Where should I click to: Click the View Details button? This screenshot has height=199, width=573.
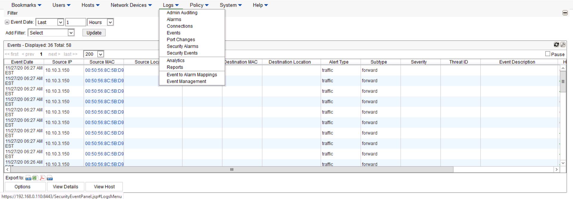[x=65, y=187]
